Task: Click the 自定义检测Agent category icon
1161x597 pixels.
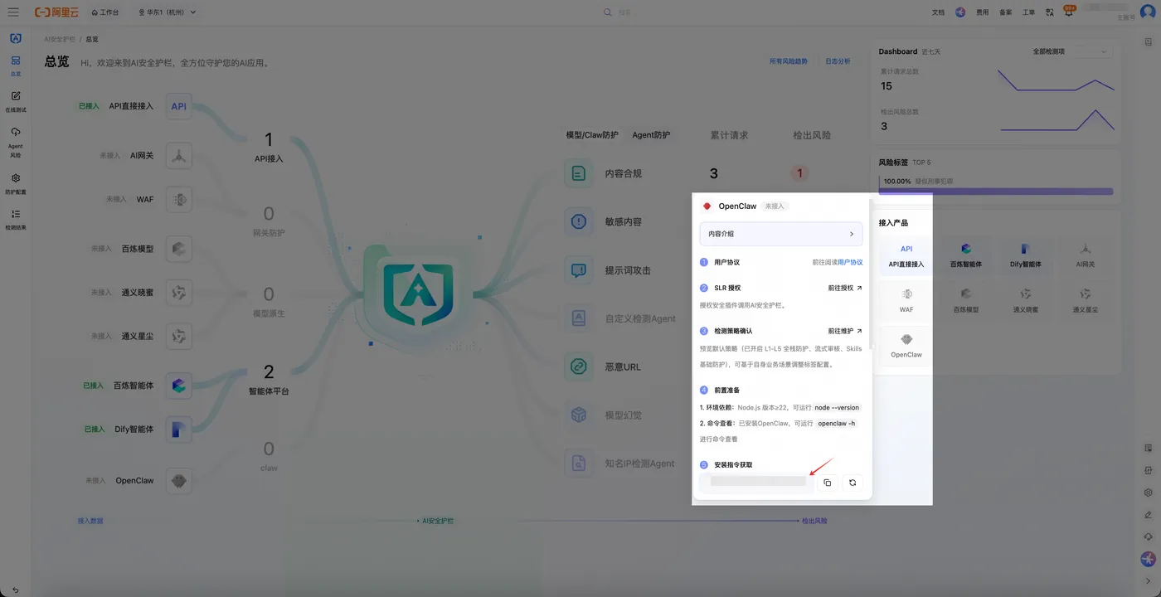Action: point(579,318)
